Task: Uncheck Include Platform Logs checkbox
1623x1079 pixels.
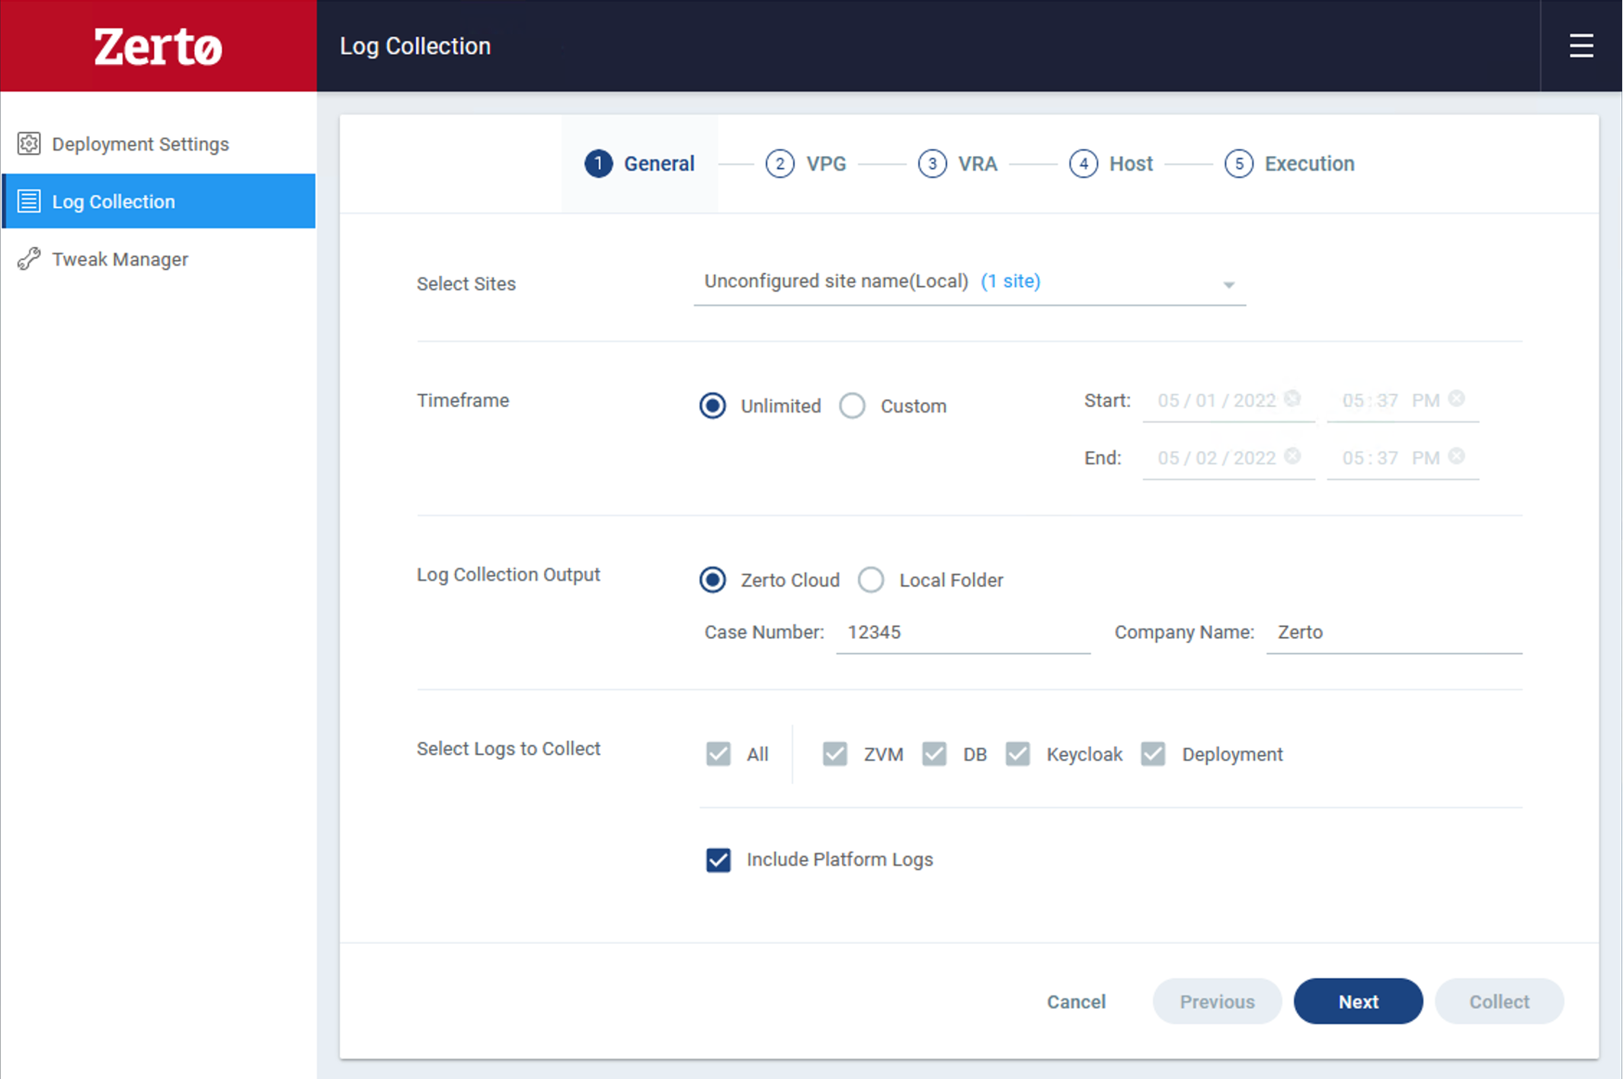Action: coord(718,860)
